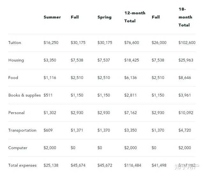Select the $16,250 Summer tuition cell
The width and height of the screenshot is (205, 174).
coord(51,43)
